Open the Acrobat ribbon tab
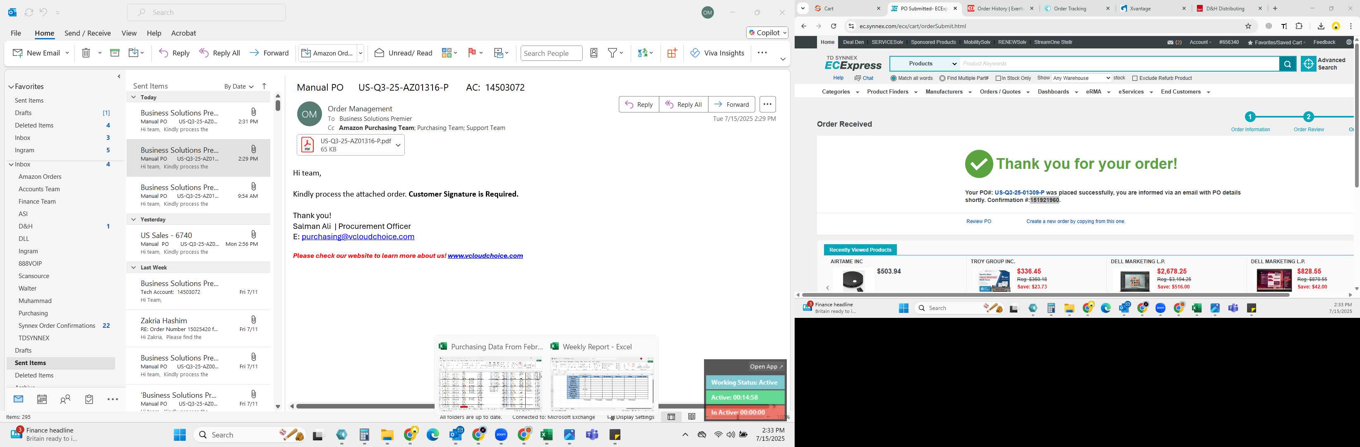1360x447 pixels. click(184, 33)
